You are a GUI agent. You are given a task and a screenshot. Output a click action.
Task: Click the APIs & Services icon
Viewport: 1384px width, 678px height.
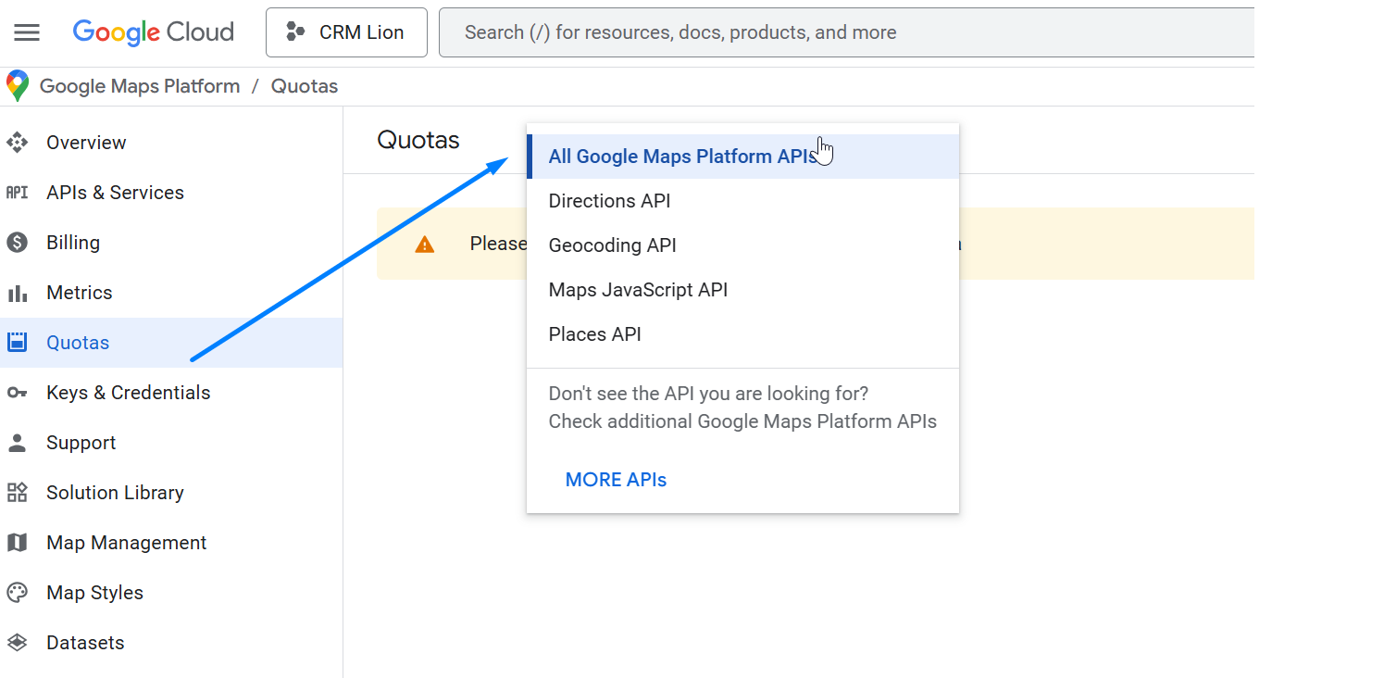pos(17,193)
